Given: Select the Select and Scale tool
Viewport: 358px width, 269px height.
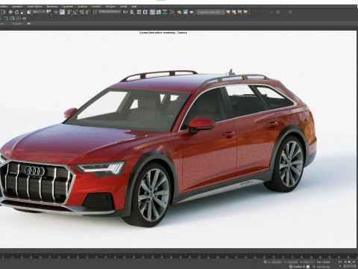Looking at the screenshot, I should tap(23, 12).
